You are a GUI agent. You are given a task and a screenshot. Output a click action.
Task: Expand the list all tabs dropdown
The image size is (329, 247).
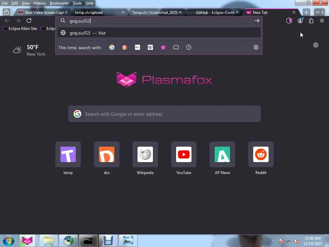[319, 13]
